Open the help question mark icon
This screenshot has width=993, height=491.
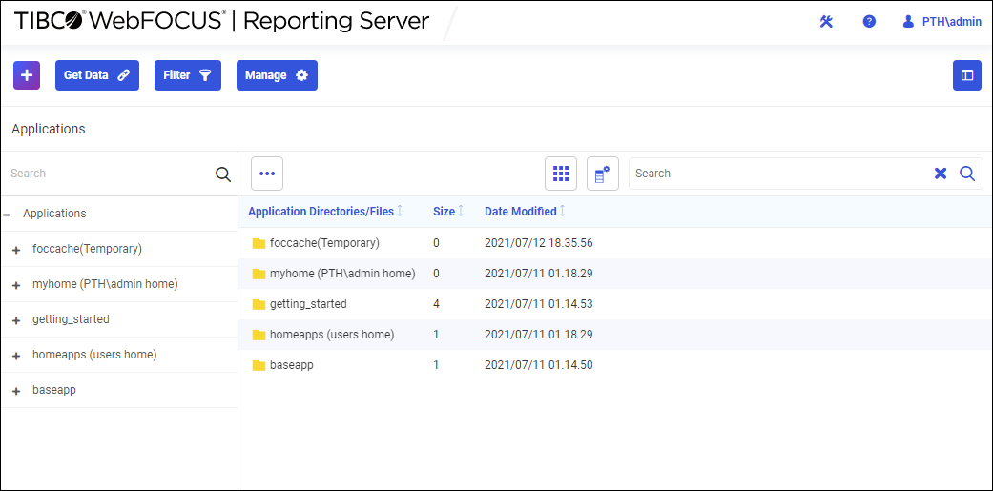(x=869, y=22)
